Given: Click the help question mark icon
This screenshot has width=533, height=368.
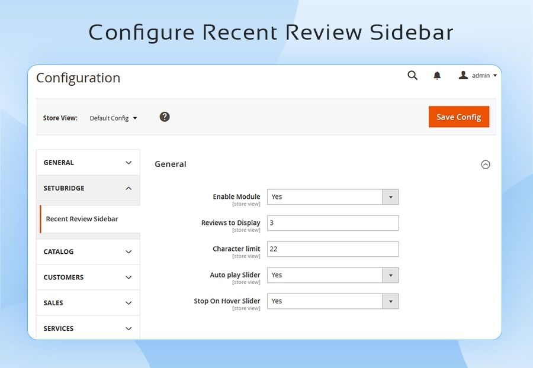Looking at the screenshot, I should [x=165, y=117].
